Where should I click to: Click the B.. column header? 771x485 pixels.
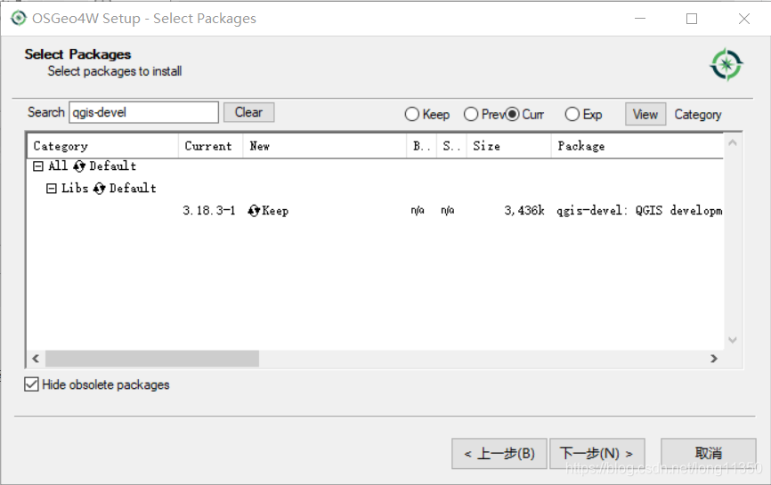coord(421,146)
